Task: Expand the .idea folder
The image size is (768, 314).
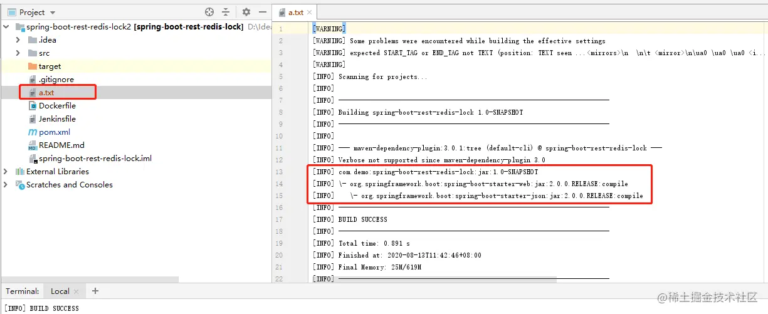Action: (18, 40)
